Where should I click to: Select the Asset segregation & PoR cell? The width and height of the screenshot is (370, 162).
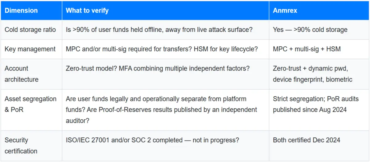tap(31, 110)
